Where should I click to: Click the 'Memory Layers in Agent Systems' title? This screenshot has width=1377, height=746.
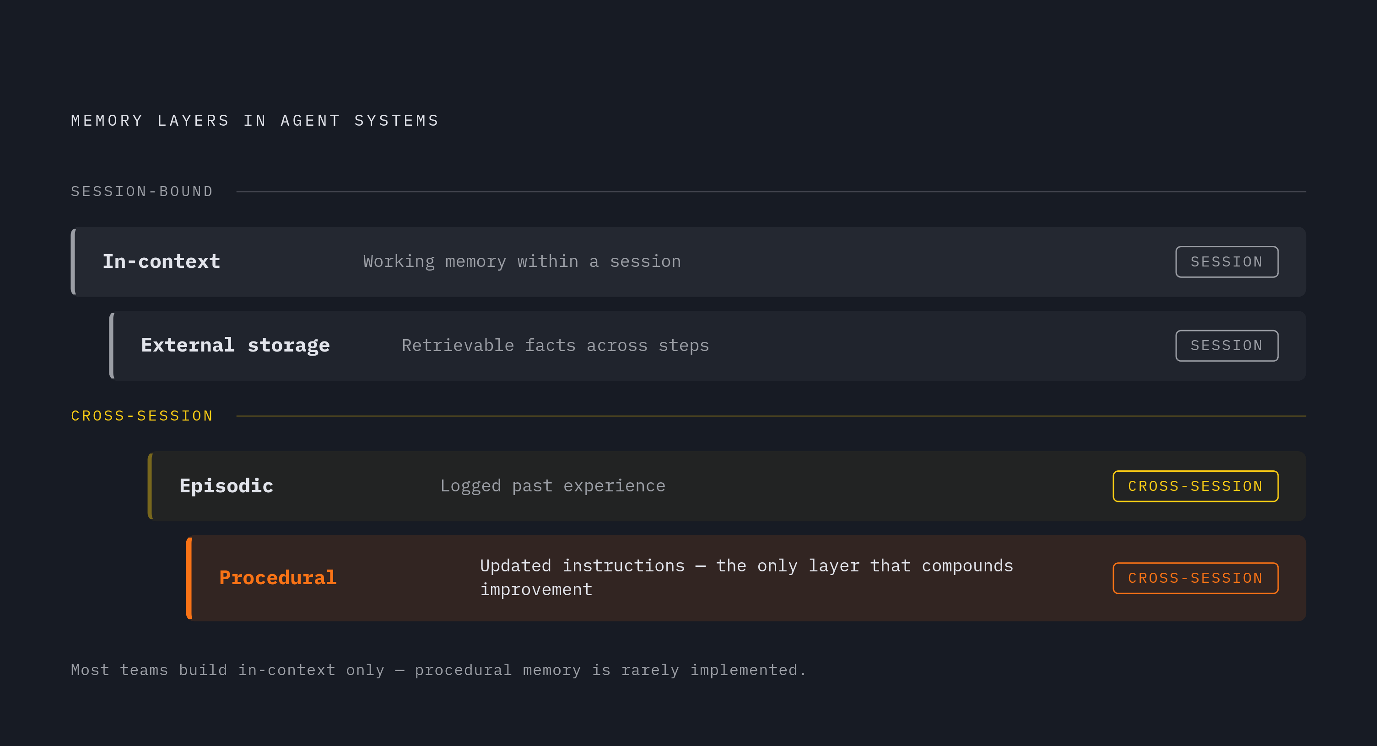coord(255,121)
